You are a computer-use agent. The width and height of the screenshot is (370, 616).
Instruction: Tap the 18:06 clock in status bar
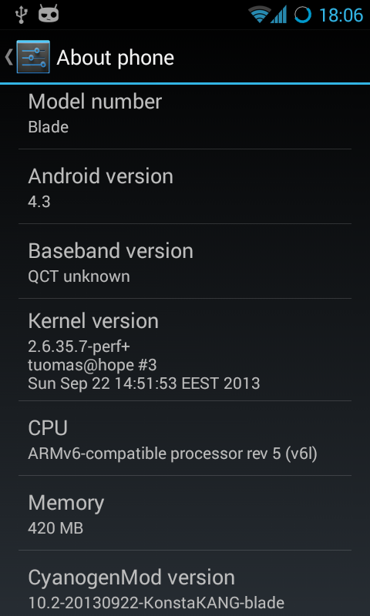pyautogui.click(x=341, y=15)
